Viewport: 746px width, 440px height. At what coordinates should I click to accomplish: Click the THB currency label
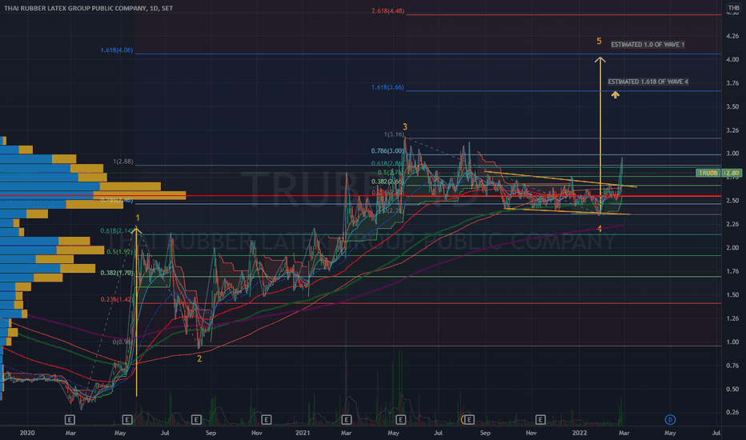click(x=734, y=8)
